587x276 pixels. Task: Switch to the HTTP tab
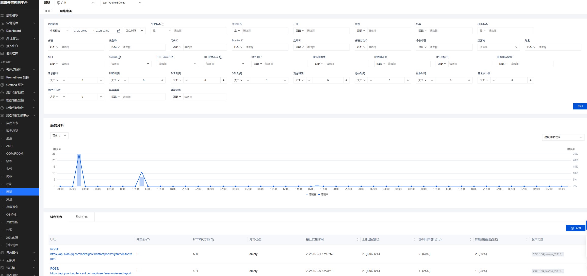click(x=47, y=11)
